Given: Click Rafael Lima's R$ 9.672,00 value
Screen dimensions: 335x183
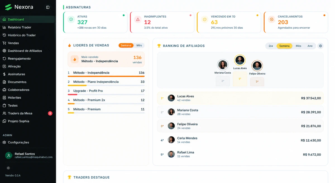Looking at the screenshot, I should click(x=312, y=154).
